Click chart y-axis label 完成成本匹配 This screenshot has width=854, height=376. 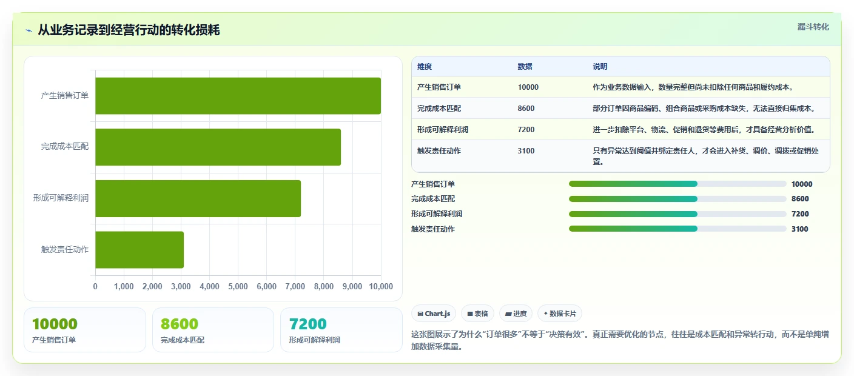click(x=65, y=147)
